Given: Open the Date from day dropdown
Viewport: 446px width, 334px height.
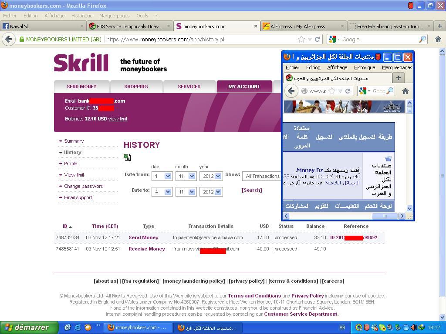Looking at the screenshot, I should point(168,176).
